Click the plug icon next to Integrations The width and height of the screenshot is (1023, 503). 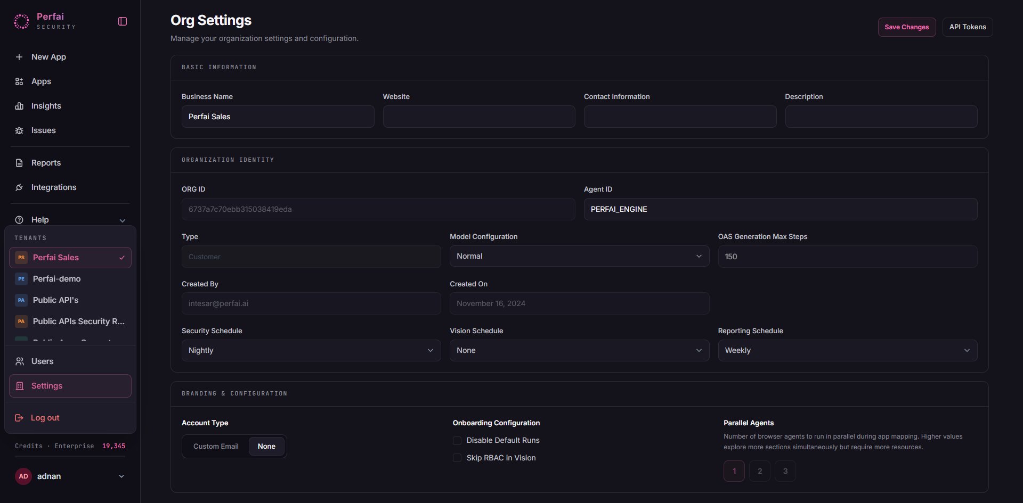[x=19, y=187]
